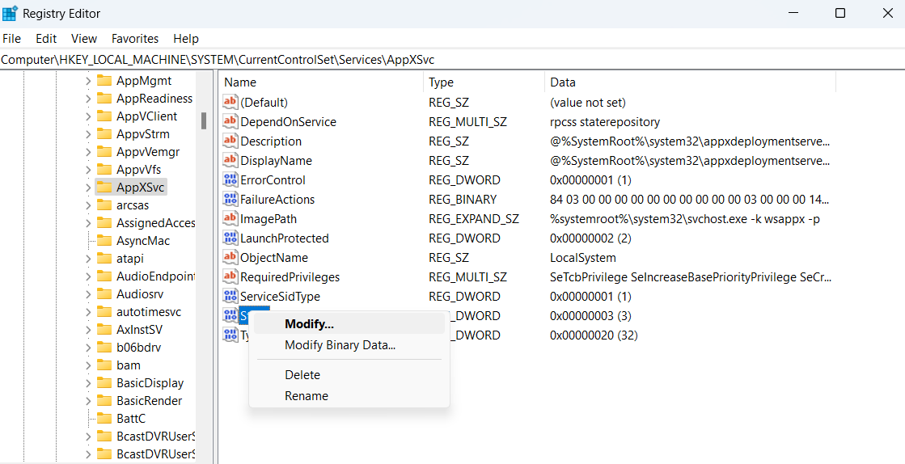Expand the AppReadiness tree node
Image resolution: width=905 pixels, height=464 pixels.
pos(87,99)
